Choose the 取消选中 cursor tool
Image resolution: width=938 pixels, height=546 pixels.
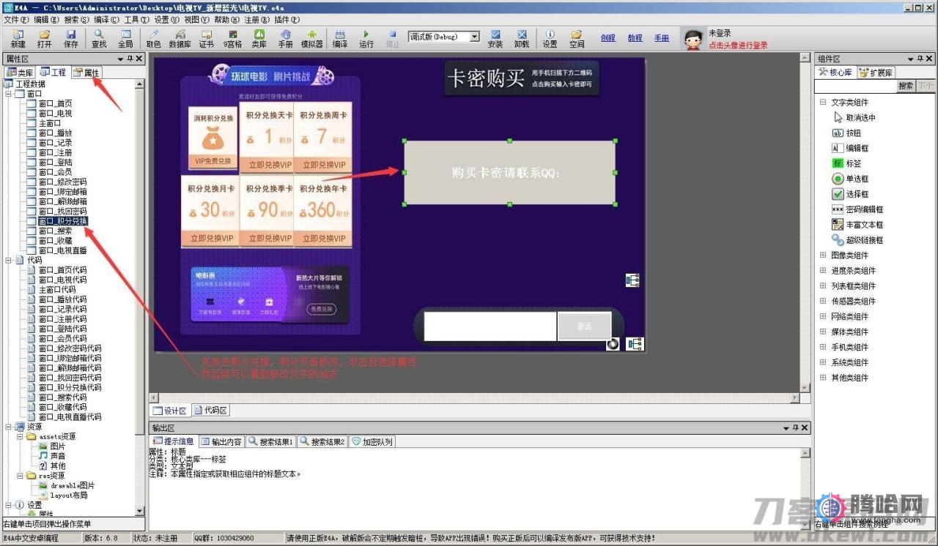854,117
